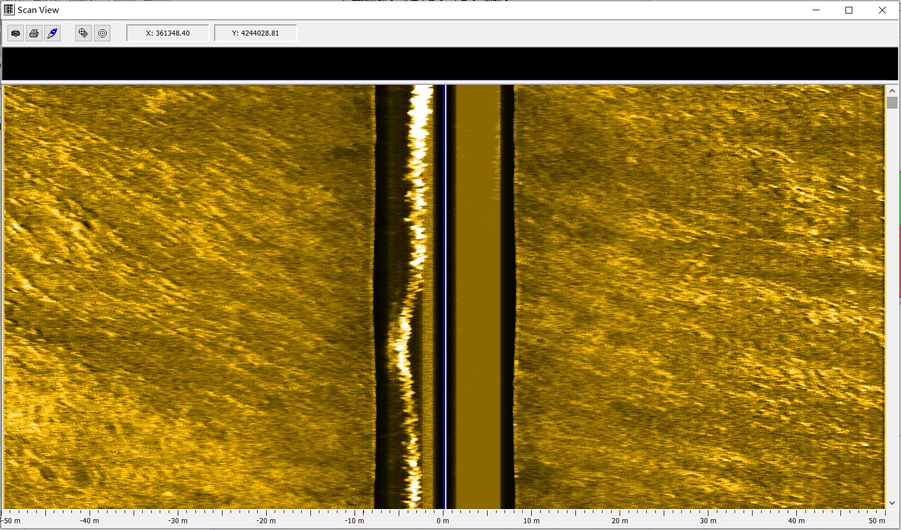Maximize the Scan View window
The image size is (901, 530).
point(849,10)
